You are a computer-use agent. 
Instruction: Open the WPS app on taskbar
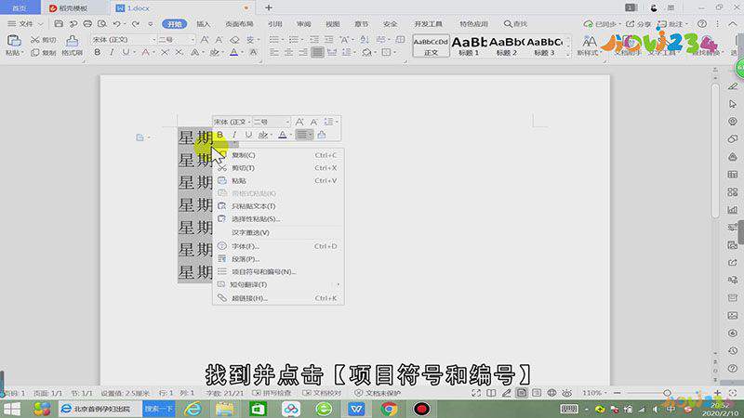pyautogui.click(x=356, y=409)
